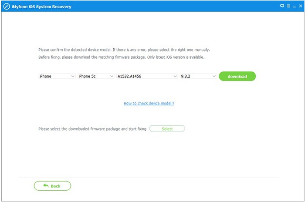
Task: Close the iMyfone iOS System Recovery window
Action: click(301, 6)
